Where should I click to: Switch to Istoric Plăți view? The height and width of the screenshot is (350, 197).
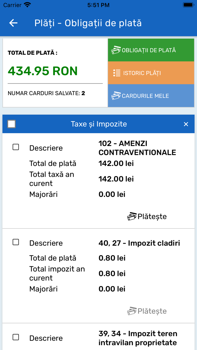click(x=151, y=73)
